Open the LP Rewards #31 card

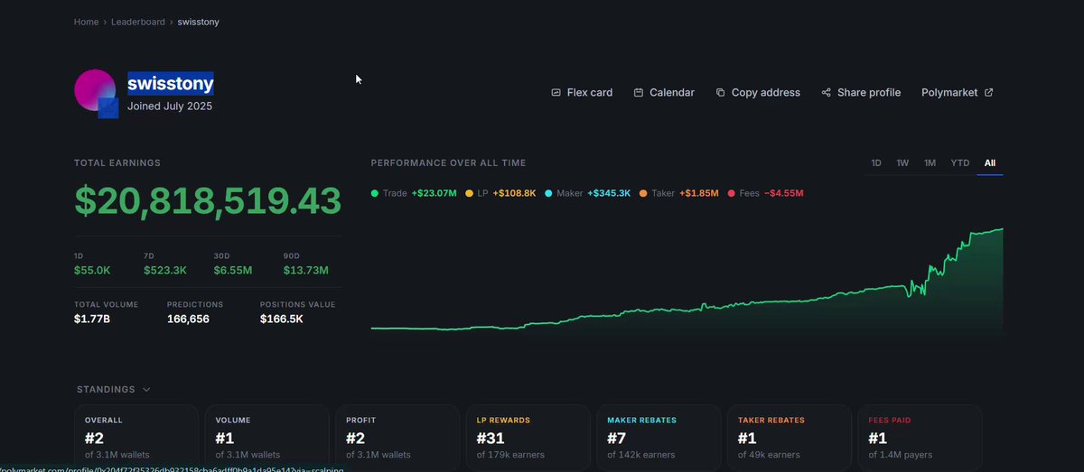click(x=528, y=438)
